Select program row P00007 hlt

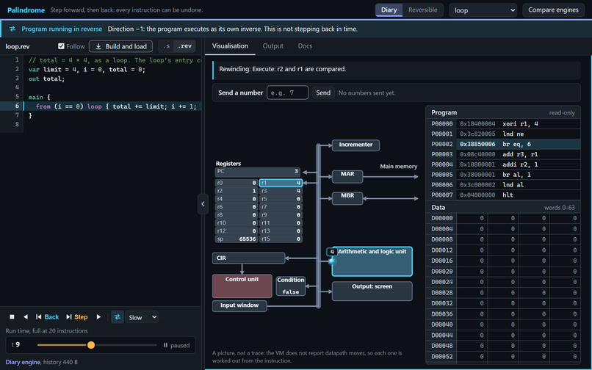pyautogui.click(x=503, y=195)
